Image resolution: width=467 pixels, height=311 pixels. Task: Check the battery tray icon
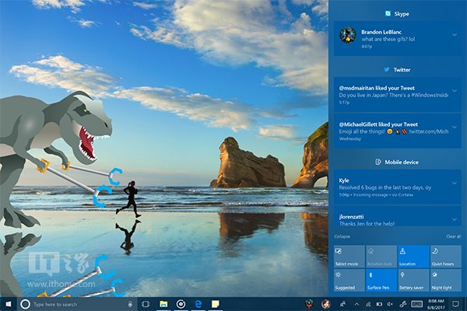379,304
